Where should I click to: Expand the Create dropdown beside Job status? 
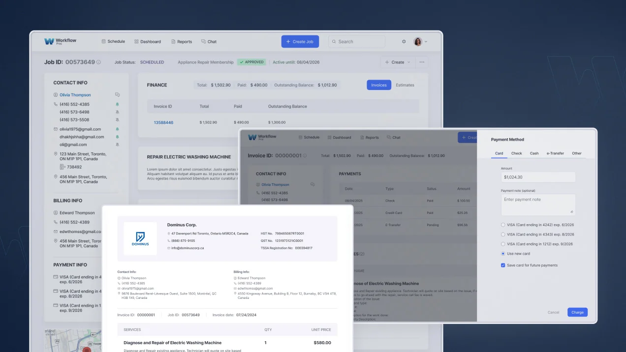398,62
